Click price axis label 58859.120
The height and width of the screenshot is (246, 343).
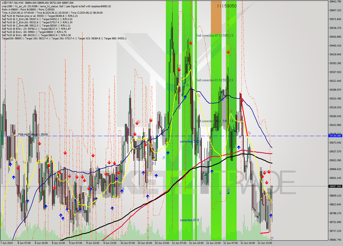click(335, 195)
